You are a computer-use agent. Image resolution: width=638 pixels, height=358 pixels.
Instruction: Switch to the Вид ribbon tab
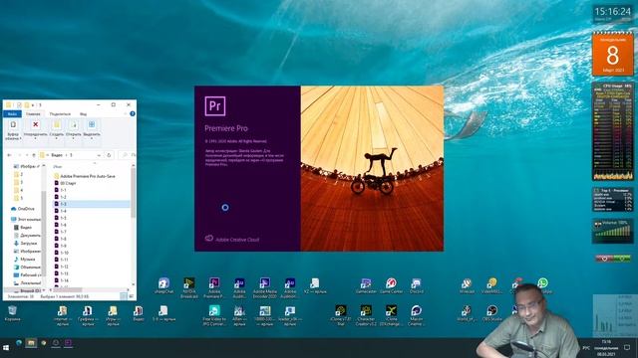(84, 114)
